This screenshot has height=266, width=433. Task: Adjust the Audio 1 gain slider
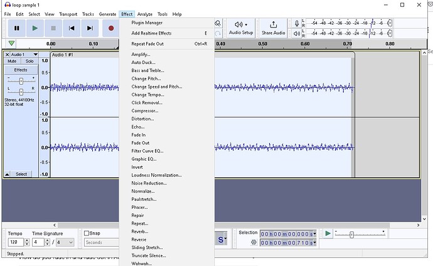(x=21, y=80)
